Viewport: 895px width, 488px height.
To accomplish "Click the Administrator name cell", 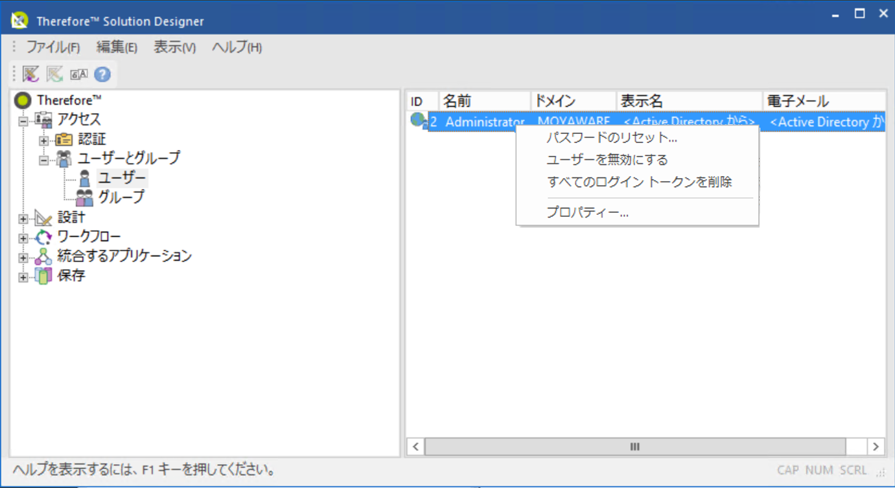I will 485,122.
